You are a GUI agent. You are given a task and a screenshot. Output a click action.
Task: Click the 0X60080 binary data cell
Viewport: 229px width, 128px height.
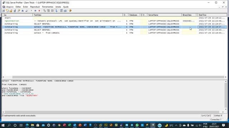tap(189, 21)
